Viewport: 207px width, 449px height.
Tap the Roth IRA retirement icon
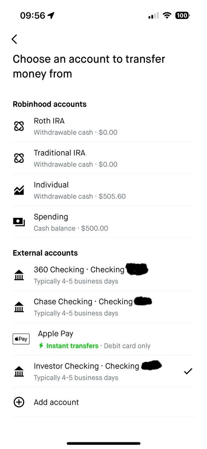pos(19,126)
